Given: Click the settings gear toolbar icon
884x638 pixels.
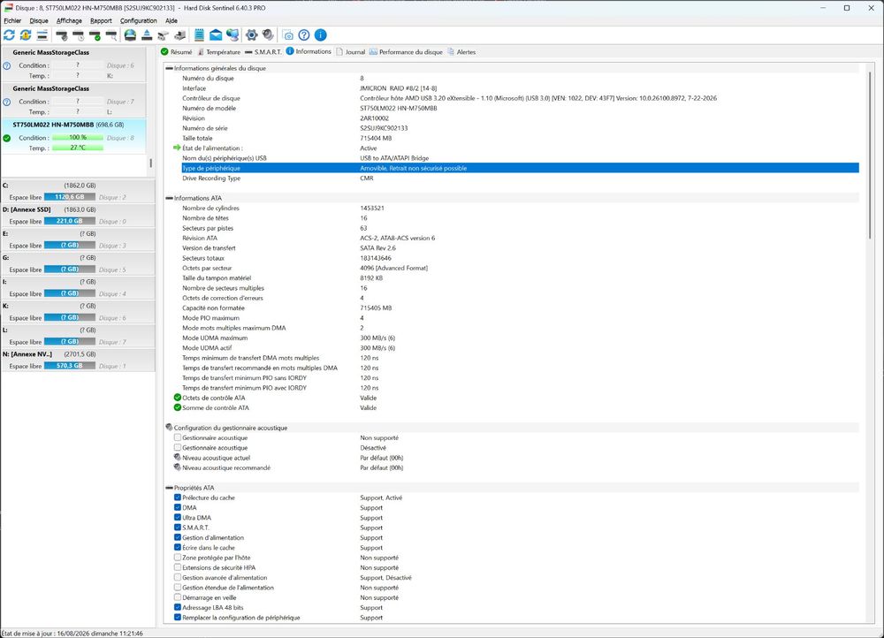Looking at the screenshot, I should 251,35.
